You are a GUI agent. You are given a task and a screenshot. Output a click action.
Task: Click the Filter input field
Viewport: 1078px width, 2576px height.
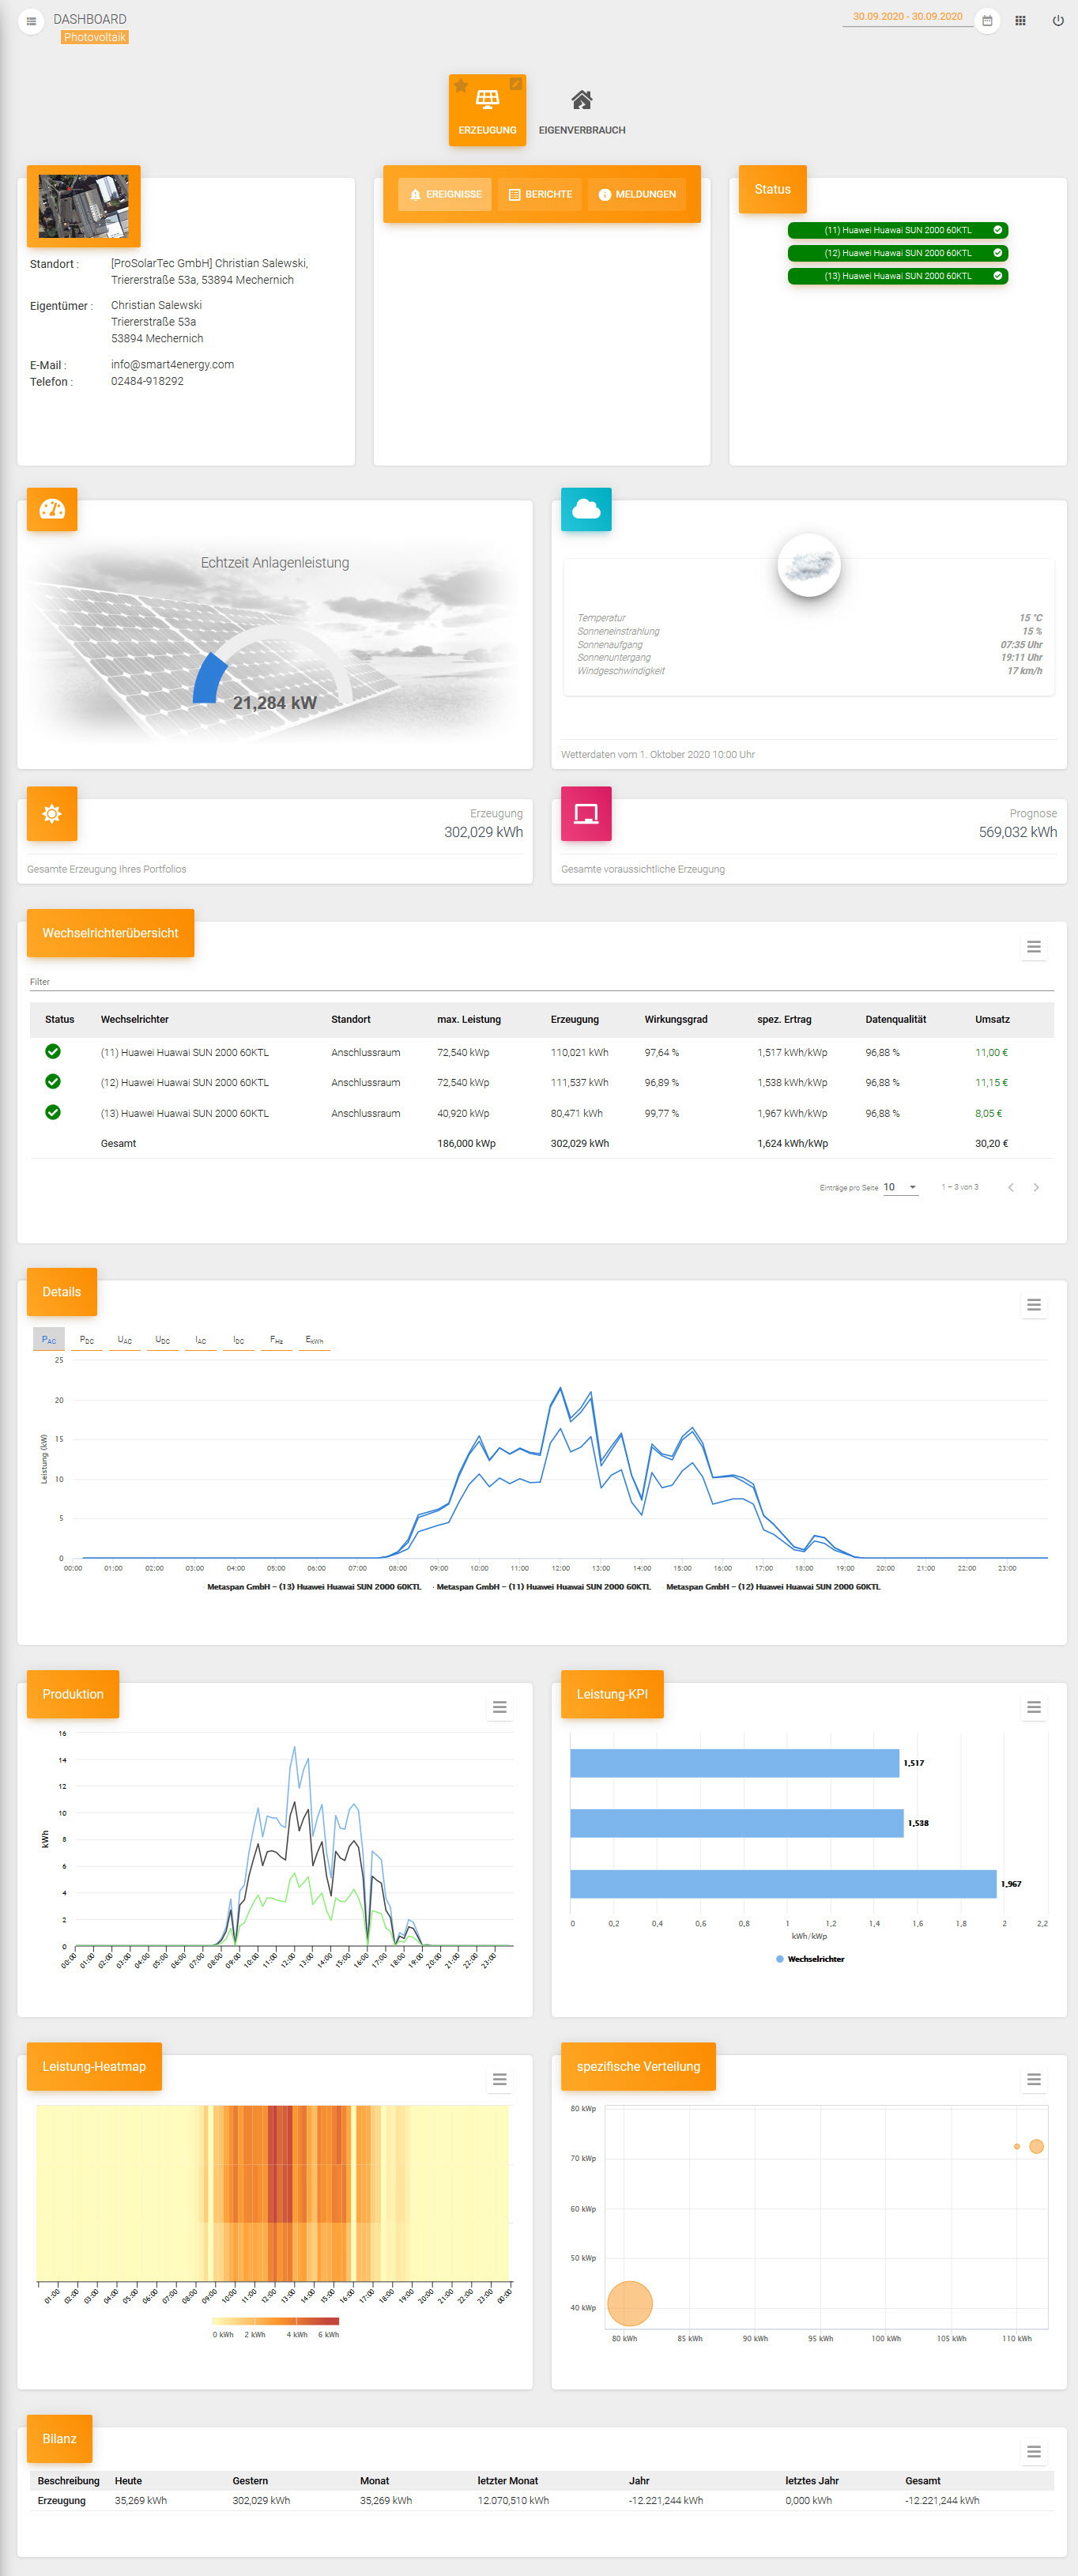point(542,982)
